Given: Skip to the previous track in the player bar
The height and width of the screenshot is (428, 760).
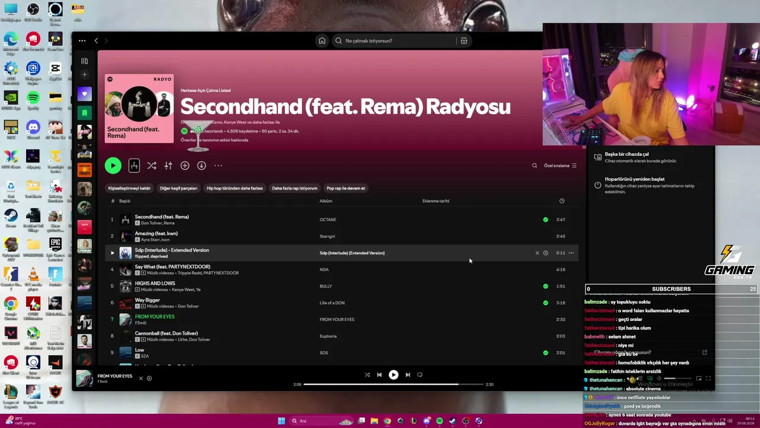Looking at the screenshot, I should tap(379, 375).
